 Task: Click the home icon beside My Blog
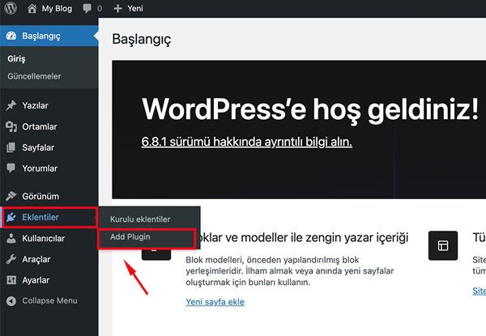tap(32, 8)
